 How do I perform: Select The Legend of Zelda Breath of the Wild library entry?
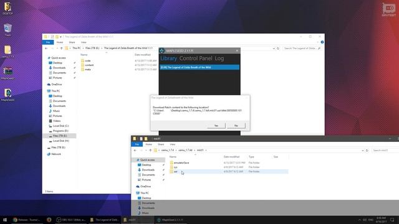click(x=199, y=67)
